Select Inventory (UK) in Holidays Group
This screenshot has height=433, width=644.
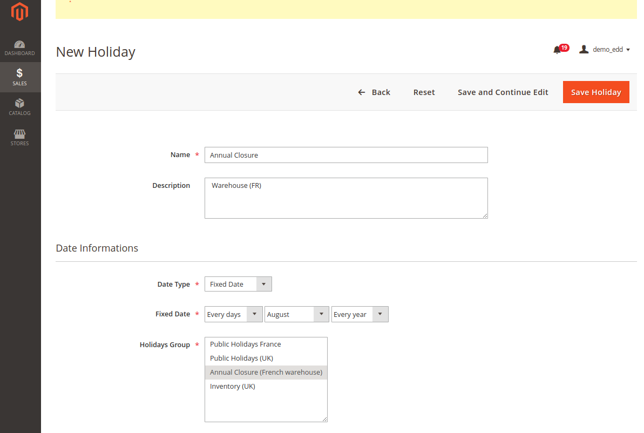[x=266, y=386]
